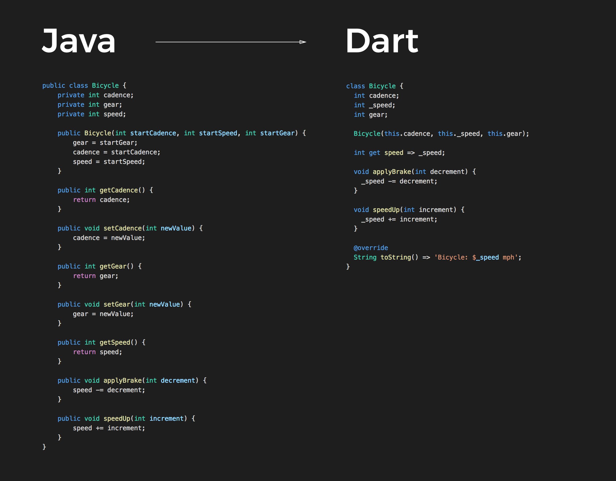
Task: Click the Java heading
Action: (78, 41)
